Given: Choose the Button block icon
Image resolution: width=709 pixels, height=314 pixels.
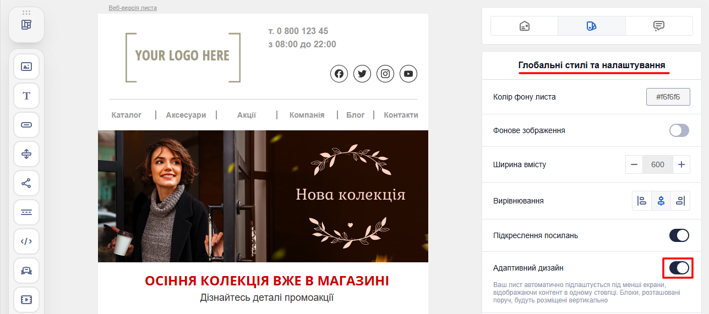Looking at the screenshot, I should [x=26, y=125].
